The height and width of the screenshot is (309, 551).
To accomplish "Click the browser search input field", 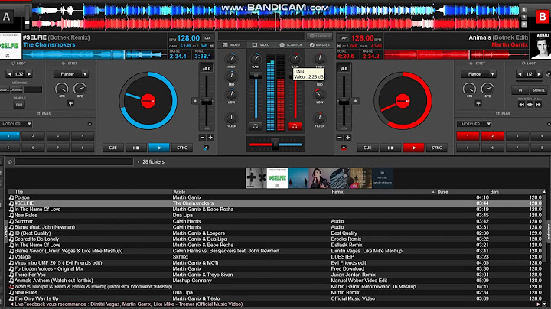I will point(73,162).
